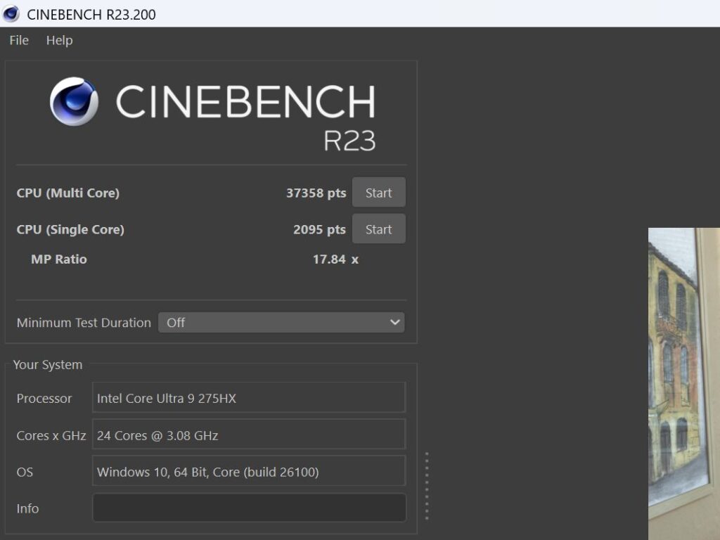Click the OS label
This screenshot has height=540, width=720.
click(25, 472)
